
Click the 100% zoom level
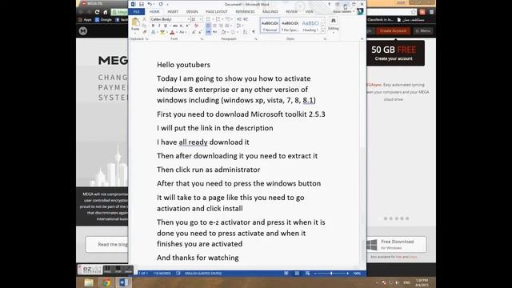click(x=357, y=274)
